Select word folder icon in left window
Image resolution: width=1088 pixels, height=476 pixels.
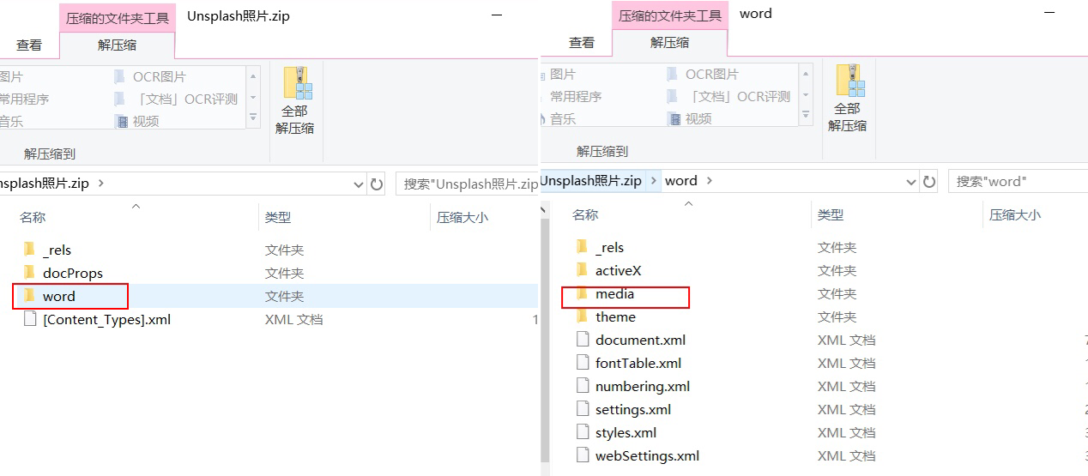coord(30,296)
